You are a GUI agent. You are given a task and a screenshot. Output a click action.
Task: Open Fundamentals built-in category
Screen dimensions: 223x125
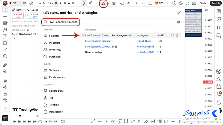(x=54, y=77)
